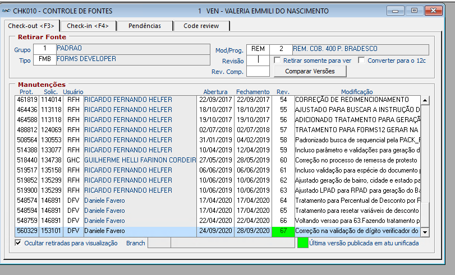Click the Comparar Versões button
Screen dimensions: 455x275
click(x=310, y=71)
